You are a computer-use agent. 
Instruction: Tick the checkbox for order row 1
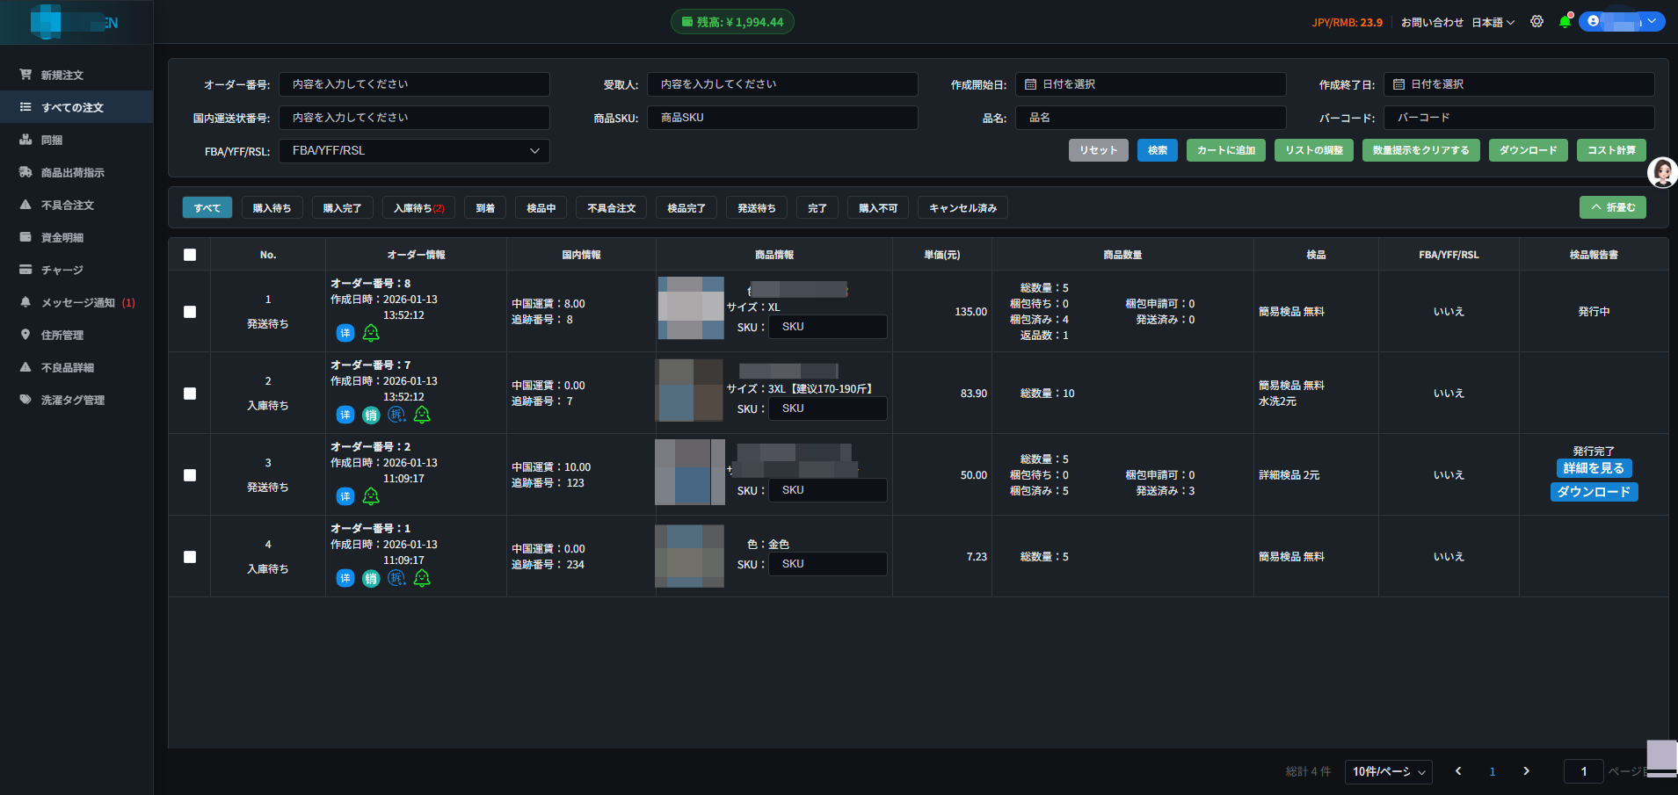tap(190, 312)
